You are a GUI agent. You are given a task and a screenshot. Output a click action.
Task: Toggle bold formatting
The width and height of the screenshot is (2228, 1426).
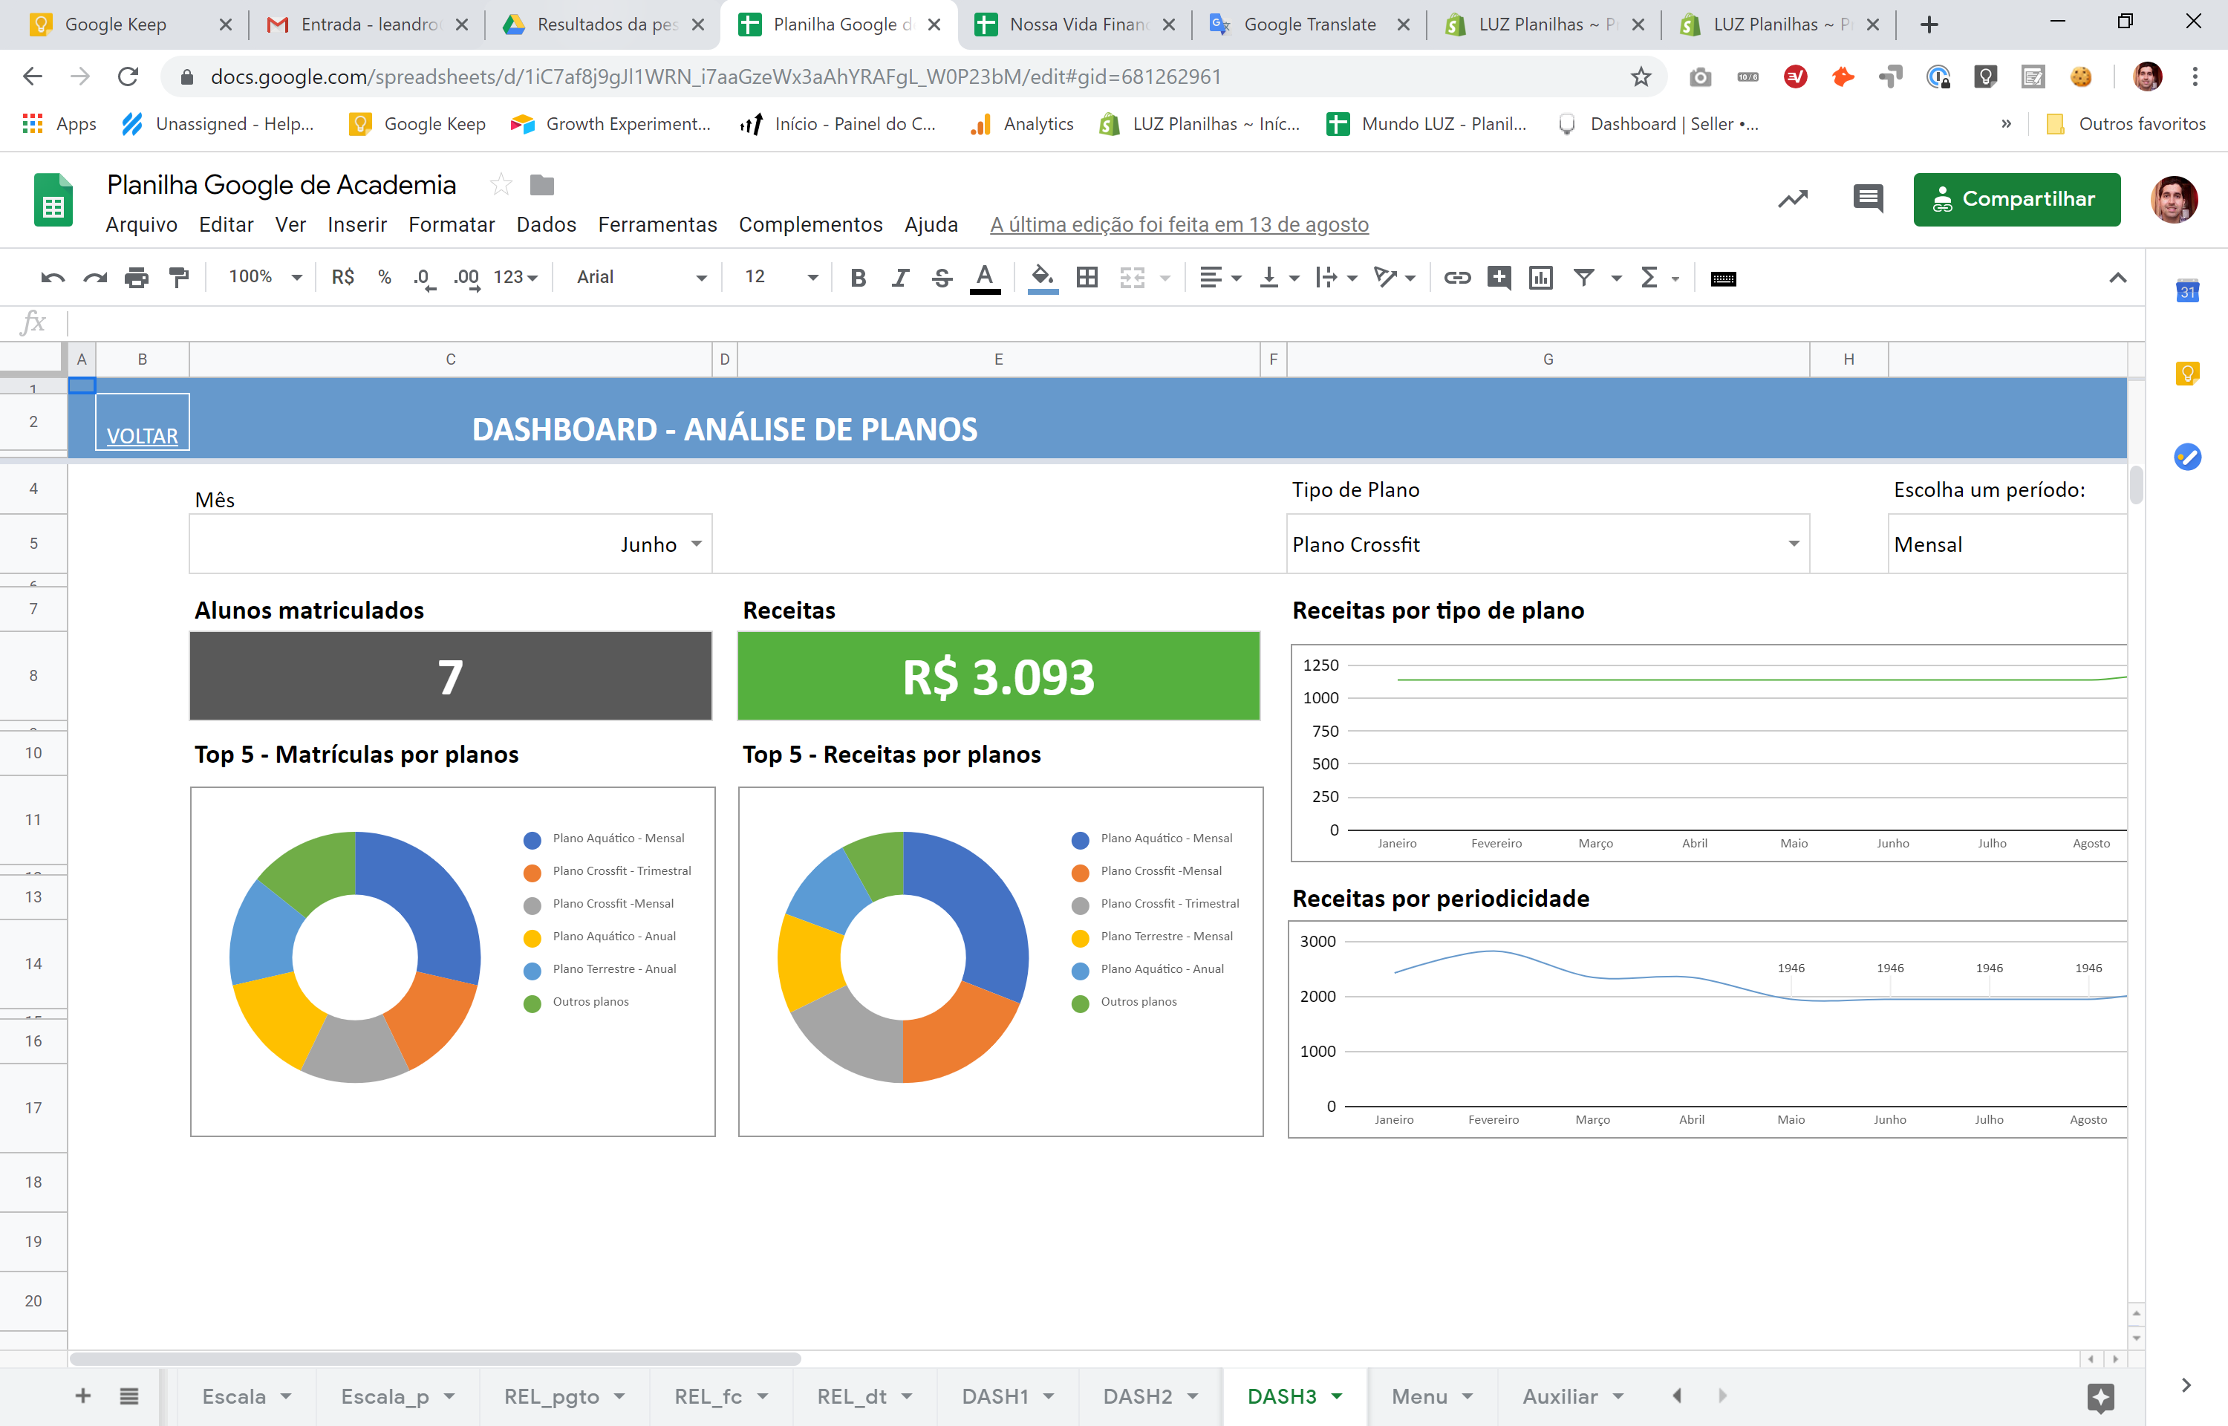(858, 277)
